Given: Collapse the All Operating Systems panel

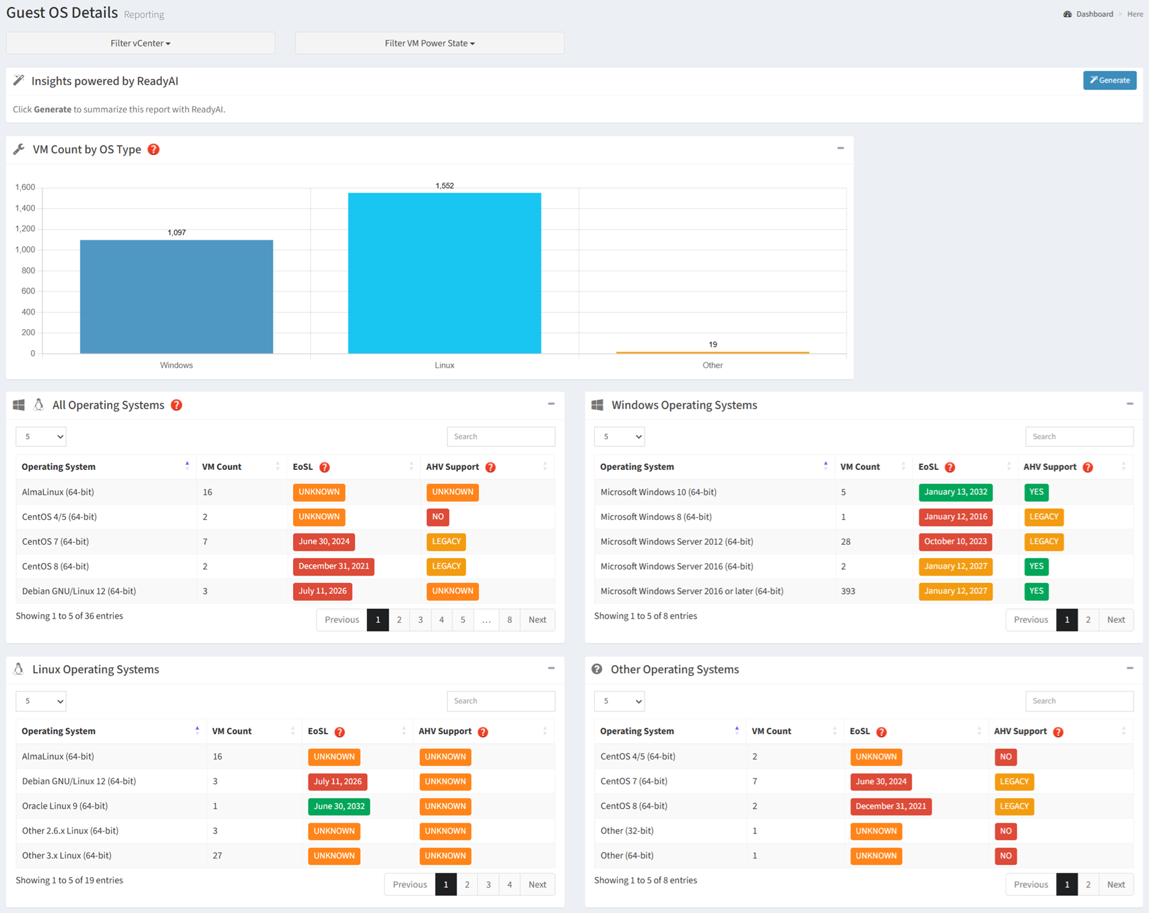Looking at the screenshot, I should click(551, 404).
